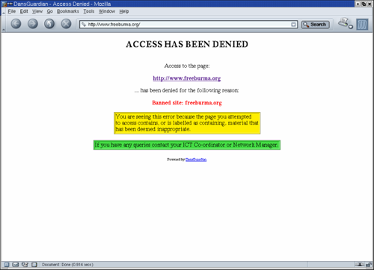Screen dimensions: 374x270
Task: Go back with the Back arrow button
Action: tap(16, 24)
